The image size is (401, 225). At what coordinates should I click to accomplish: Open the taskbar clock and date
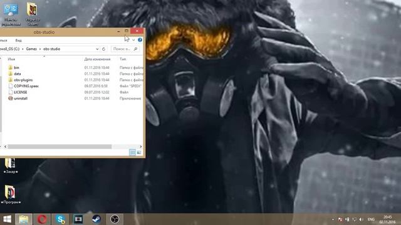(388, 219)
